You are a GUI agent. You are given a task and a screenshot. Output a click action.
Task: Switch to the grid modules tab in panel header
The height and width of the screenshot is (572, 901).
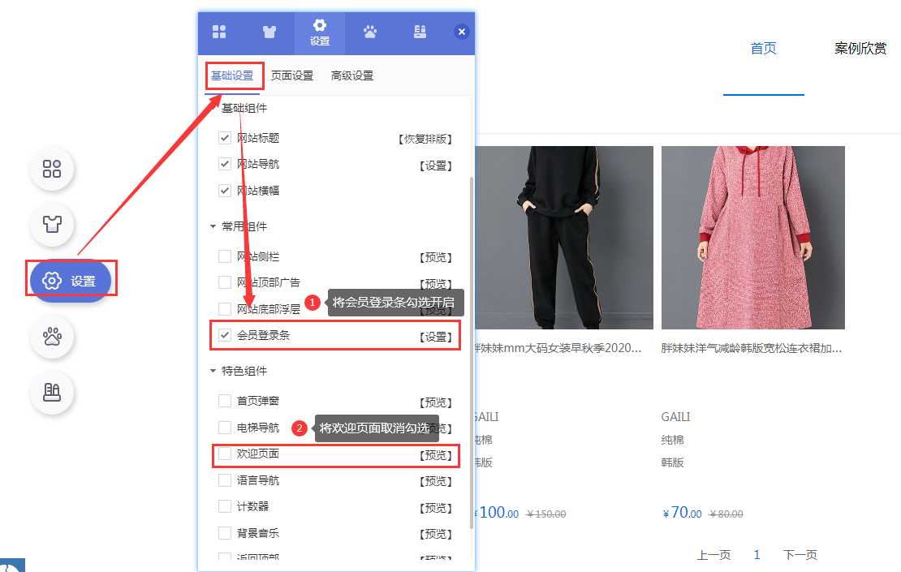(x=219, y=32)
